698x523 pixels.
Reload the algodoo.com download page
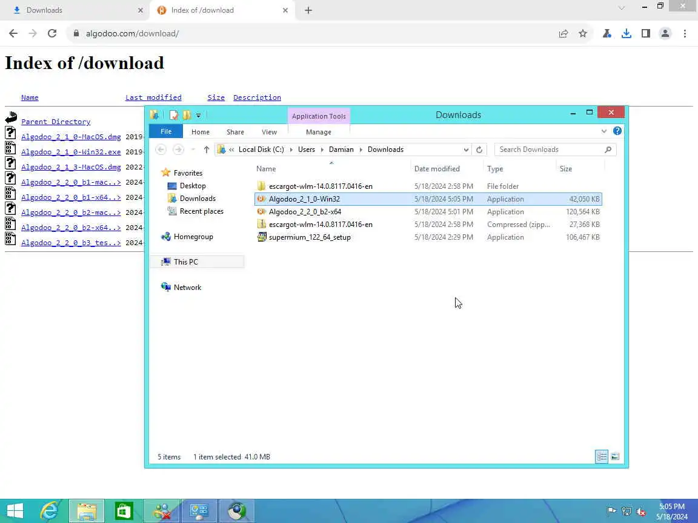(52, 33)
